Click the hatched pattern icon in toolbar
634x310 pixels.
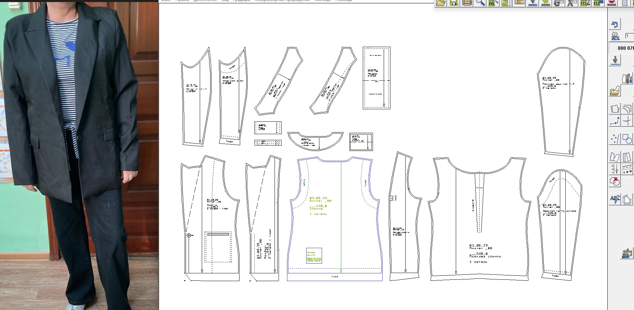[x=625, y=3]
